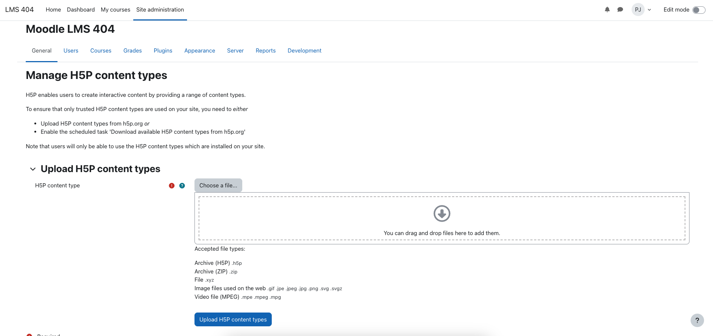Click the drag and drop file area

pos(442,218)
